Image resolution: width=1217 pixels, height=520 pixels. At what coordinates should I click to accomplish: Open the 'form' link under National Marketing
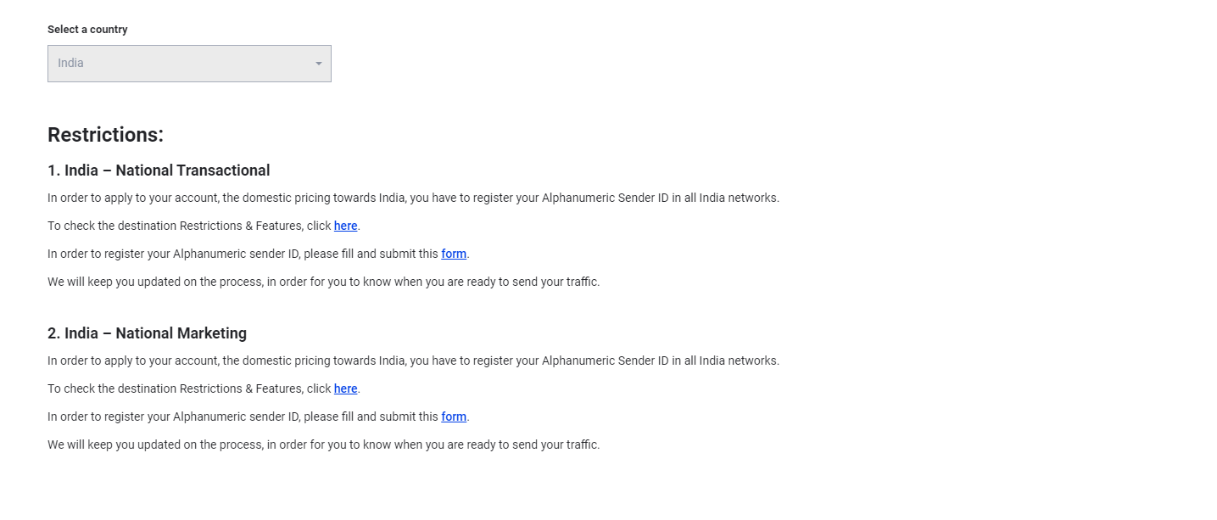pyautogui.click(x=454, y=417)
